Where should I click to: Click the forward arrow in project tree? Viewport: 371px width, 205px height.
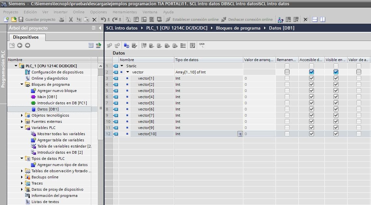coord(27,45)
